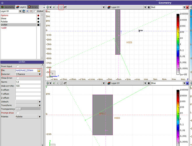
Task: Toggle the From Input checkbox
Action: click(x=17, y=67)
